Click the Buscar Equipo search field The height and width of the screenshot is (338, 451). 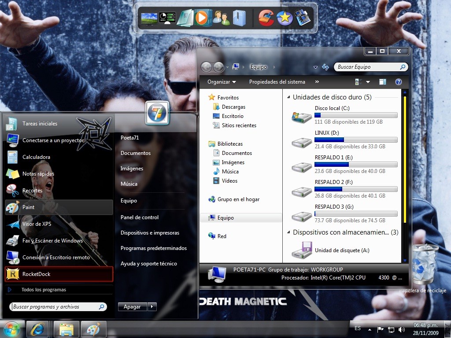pyautogui.click(x=371, y=67)
